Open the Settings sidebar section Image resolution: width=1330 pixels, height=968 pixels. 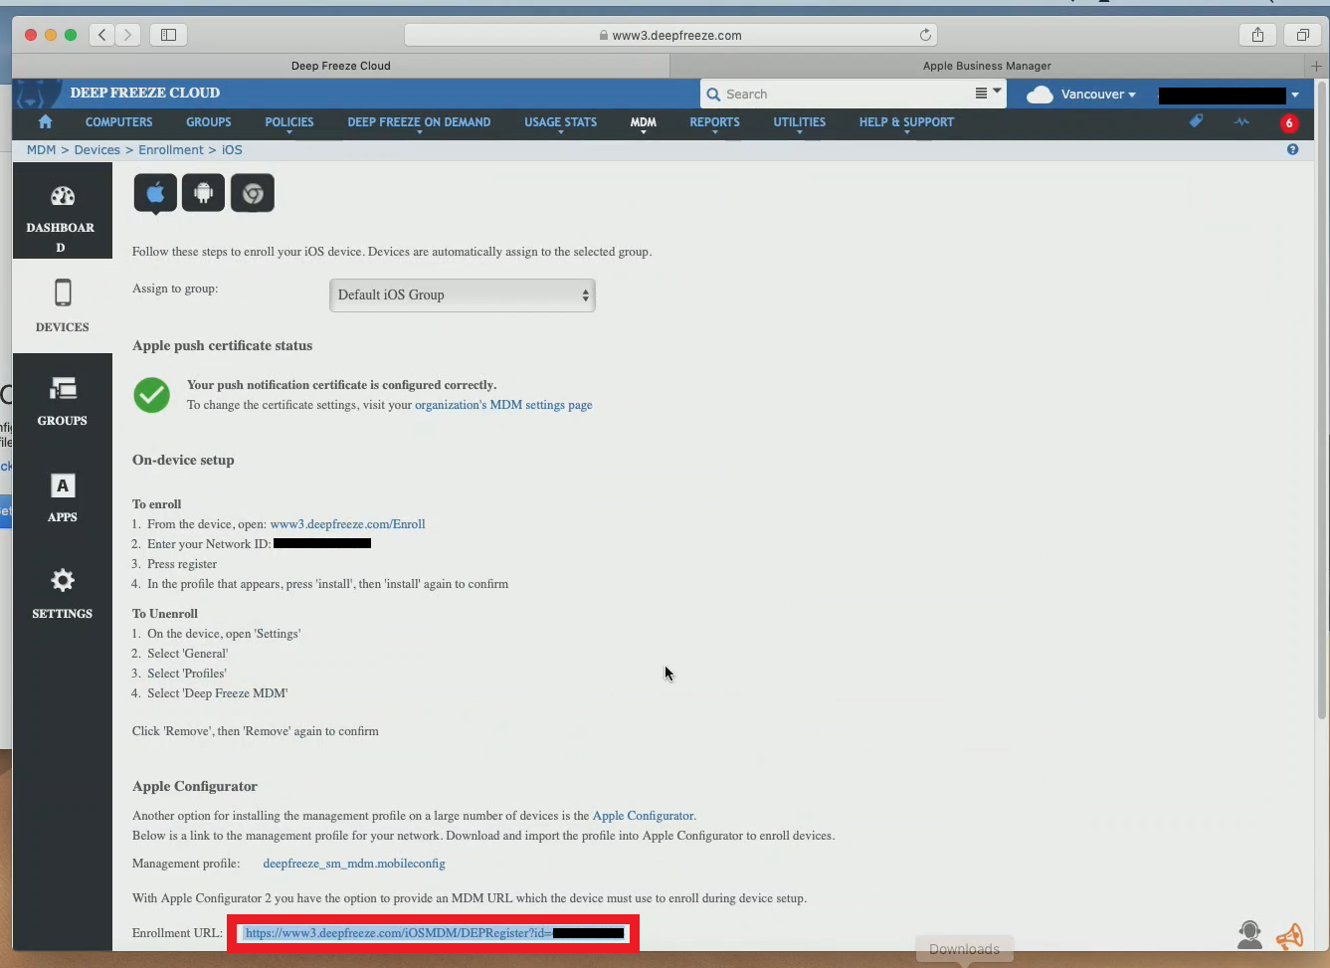(x=62, y=594)
